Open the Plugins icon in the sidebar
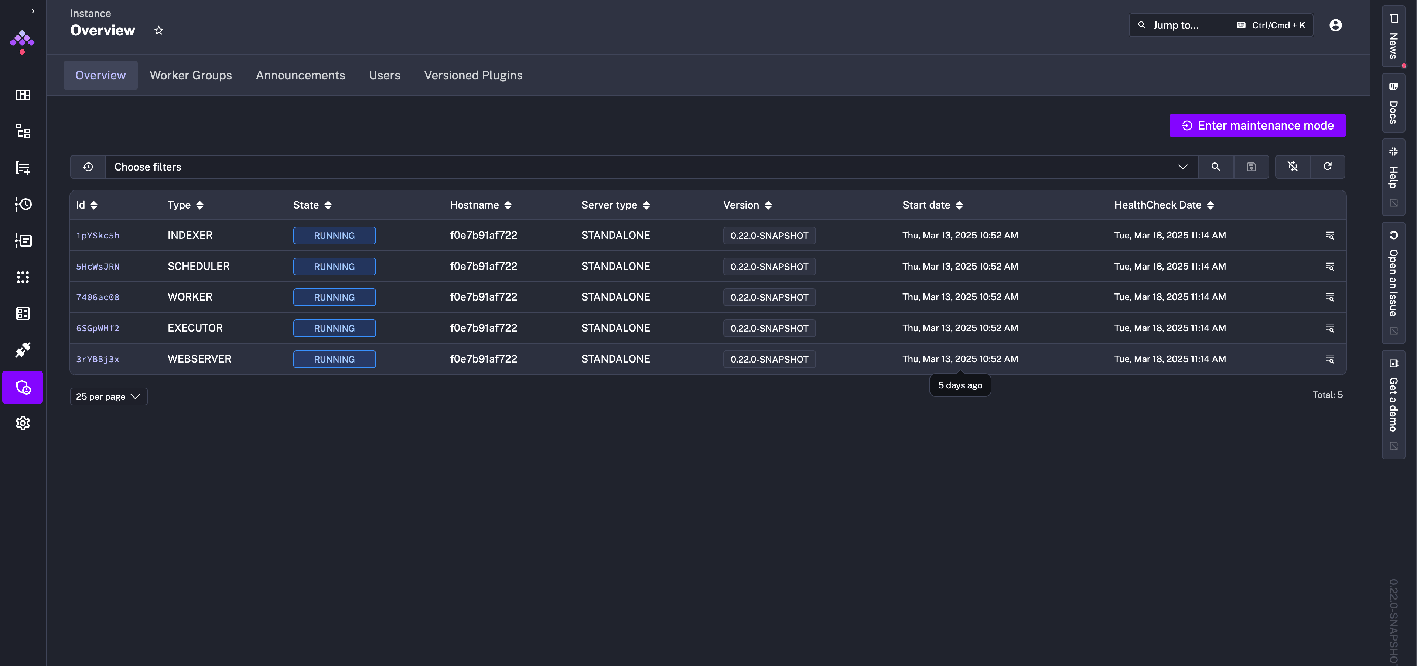 (x=23, y=350)
